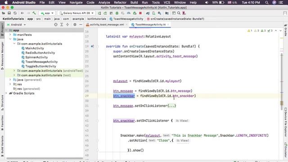
Task: Stop the running app with red square
Action: pyautogui.click(x=140, y=13)
